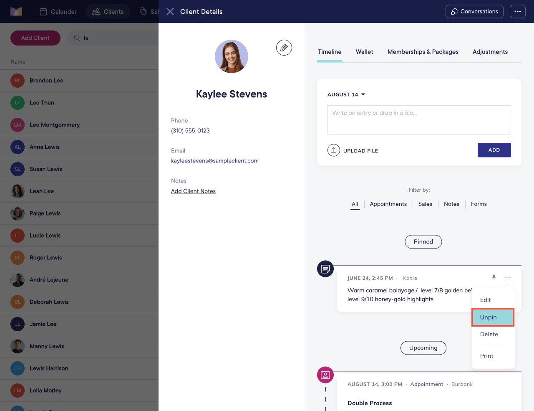The width and height of the screenshot is (534, 411).
Task: Open Conversations for this client
Action: click(x=474, y=12)
